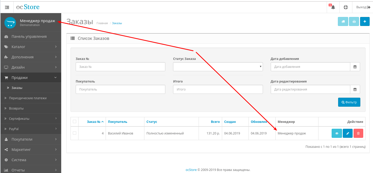Open Возвраты menu item

(30, 108)
